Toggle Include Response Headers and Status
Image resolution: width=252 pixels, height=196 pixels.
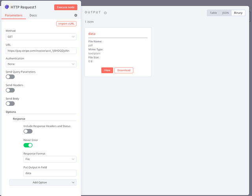pyautogui.click(x=28, y=131)
